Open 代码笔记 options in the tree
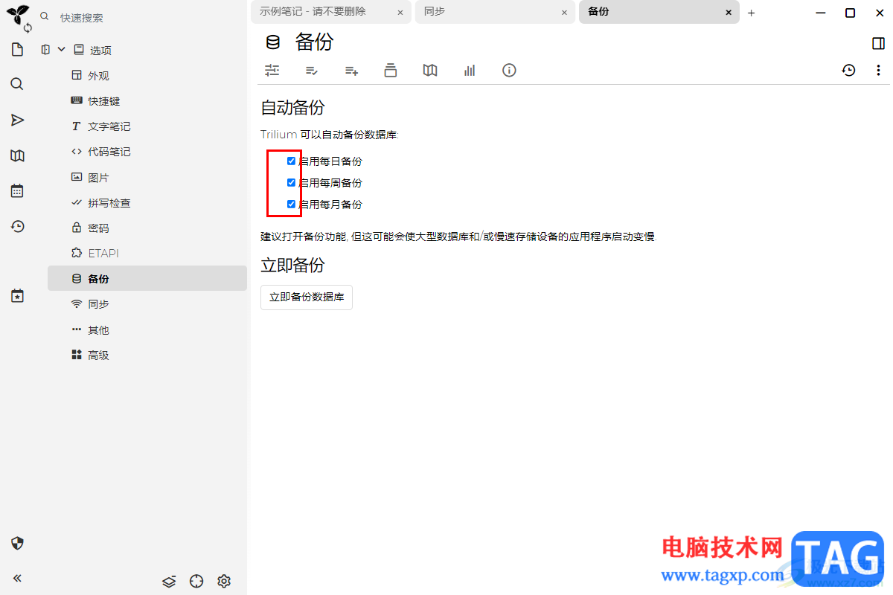This screenshot has width=893, height=595. 109,152
